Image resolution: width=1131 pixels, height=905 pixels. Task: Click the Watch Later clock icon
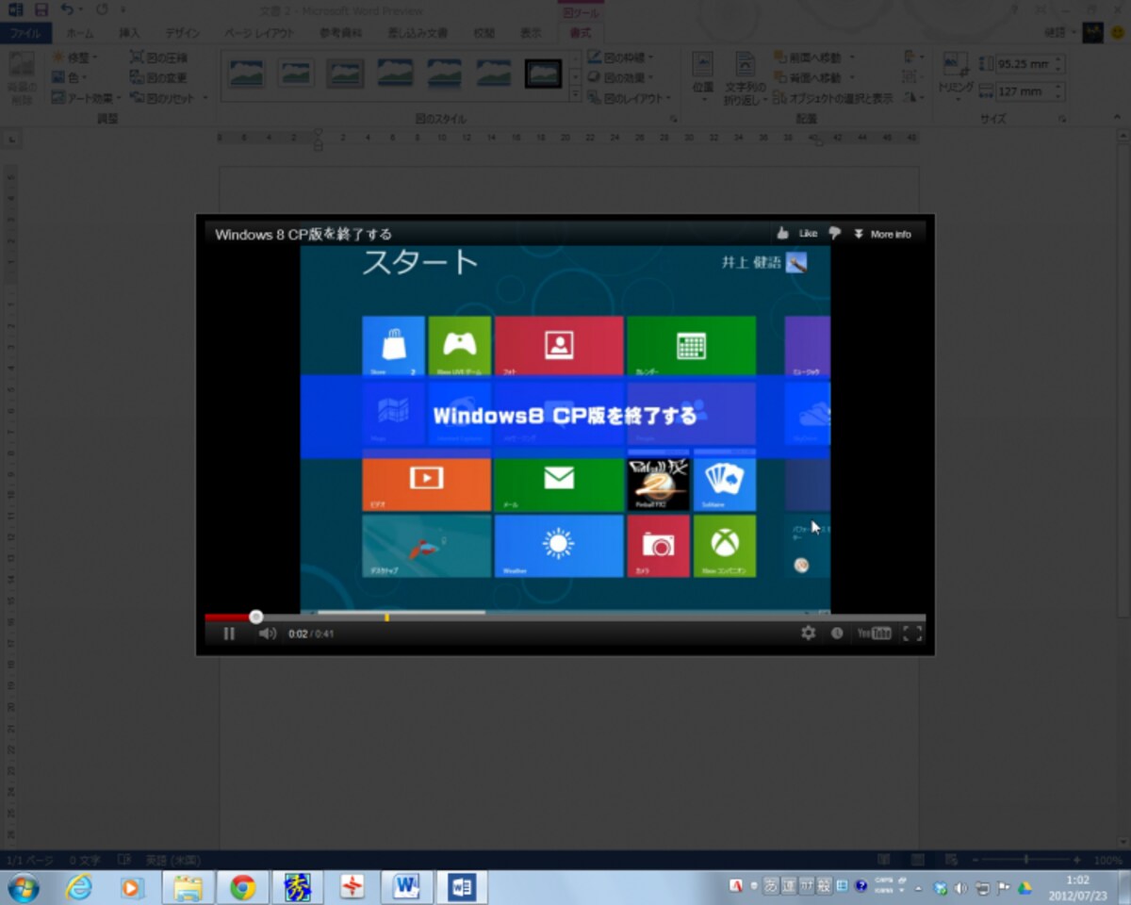pyautogui.click(x=837, y=633)
